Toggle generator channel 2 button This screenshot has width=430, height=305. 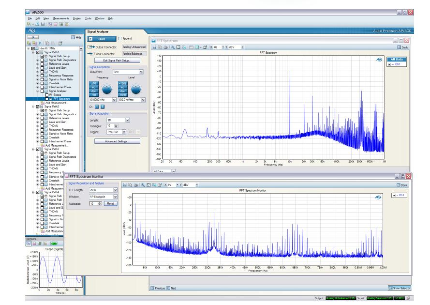[x=102, y=107]
